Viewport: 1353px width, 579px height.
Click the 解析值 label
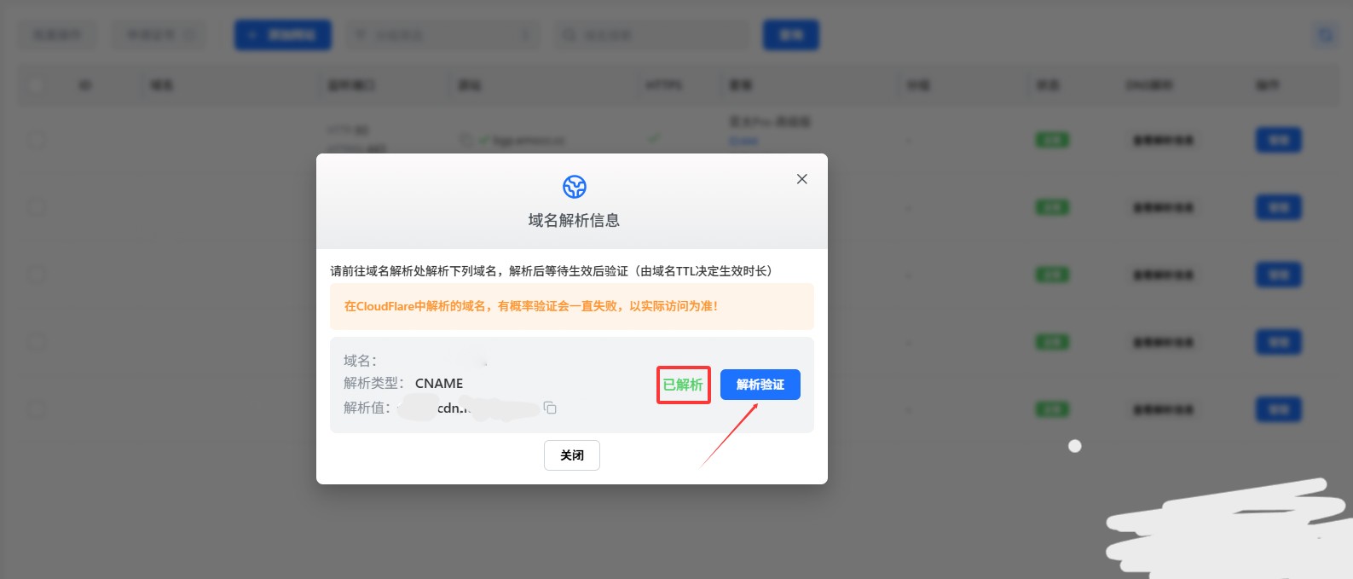tap(367, 408)
